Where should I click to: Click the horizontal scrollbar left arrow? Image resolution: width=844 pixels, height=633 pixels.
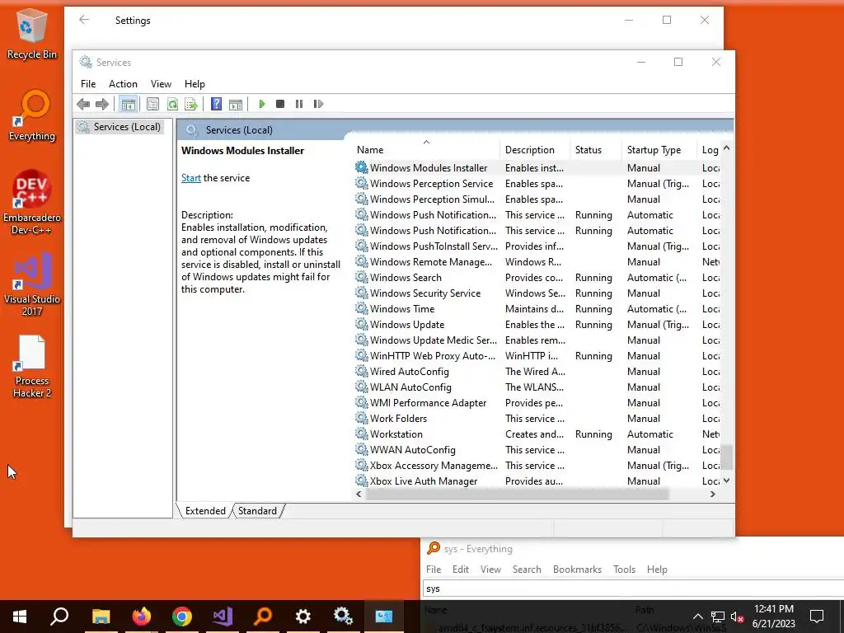pos(359,495)
